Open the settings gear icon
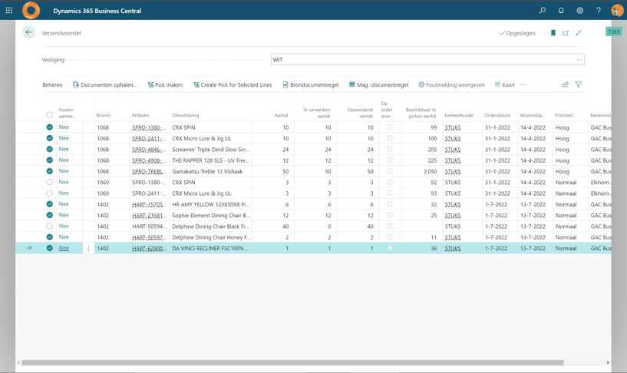 point(580,11)
